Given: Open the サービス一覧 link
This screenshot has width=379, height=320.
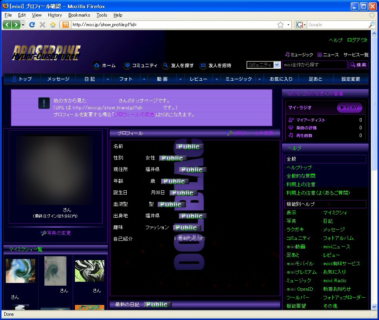Looking at the screenshot, I should pos(356,54).
